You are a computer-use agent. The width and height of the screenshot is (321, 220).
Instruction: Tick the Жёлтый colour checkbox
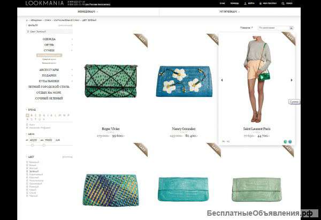pyautogui.click(x=27, y=168)
